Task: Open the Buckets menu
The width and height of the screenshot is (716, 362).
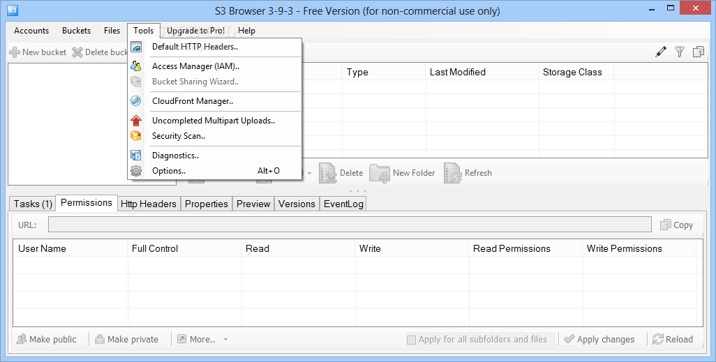Action: pyautogui.click(x=76, y=31)
